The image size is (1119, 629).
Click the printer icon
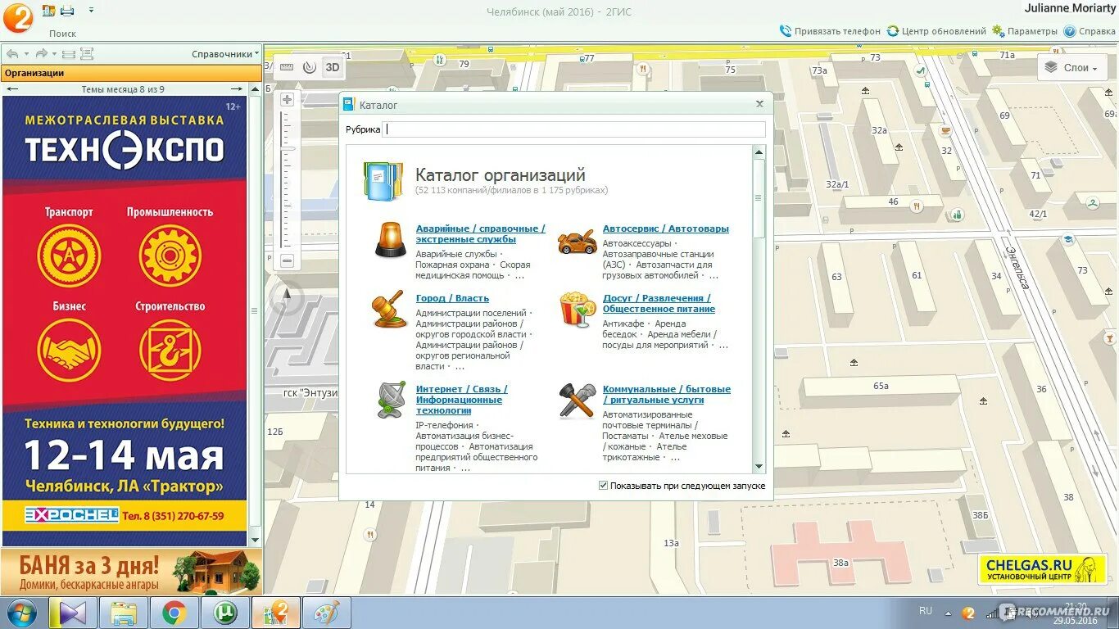[x=67, y=10]
